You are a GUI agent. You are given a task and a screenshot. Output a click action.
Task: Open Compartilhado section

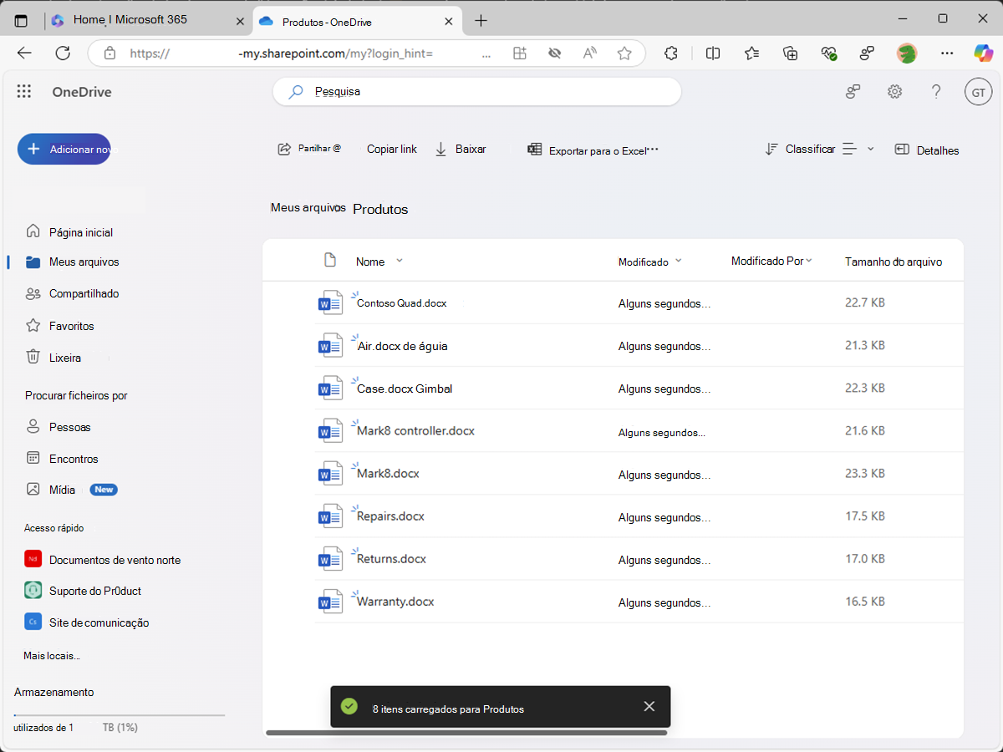[84, 293]
